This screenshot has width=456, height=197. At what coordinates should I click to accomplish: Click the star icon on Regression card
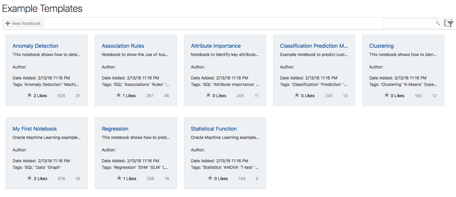click(119, 178)
